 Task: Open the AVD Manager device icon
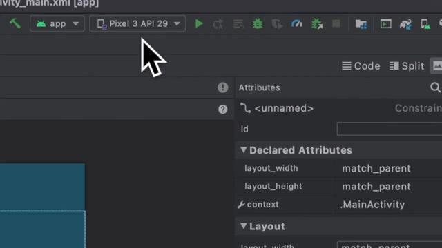pyautogui.click(x=425, y=24)
